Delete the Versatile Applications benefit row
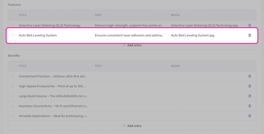Screen dimensions: 264x134 click(250, 116)
